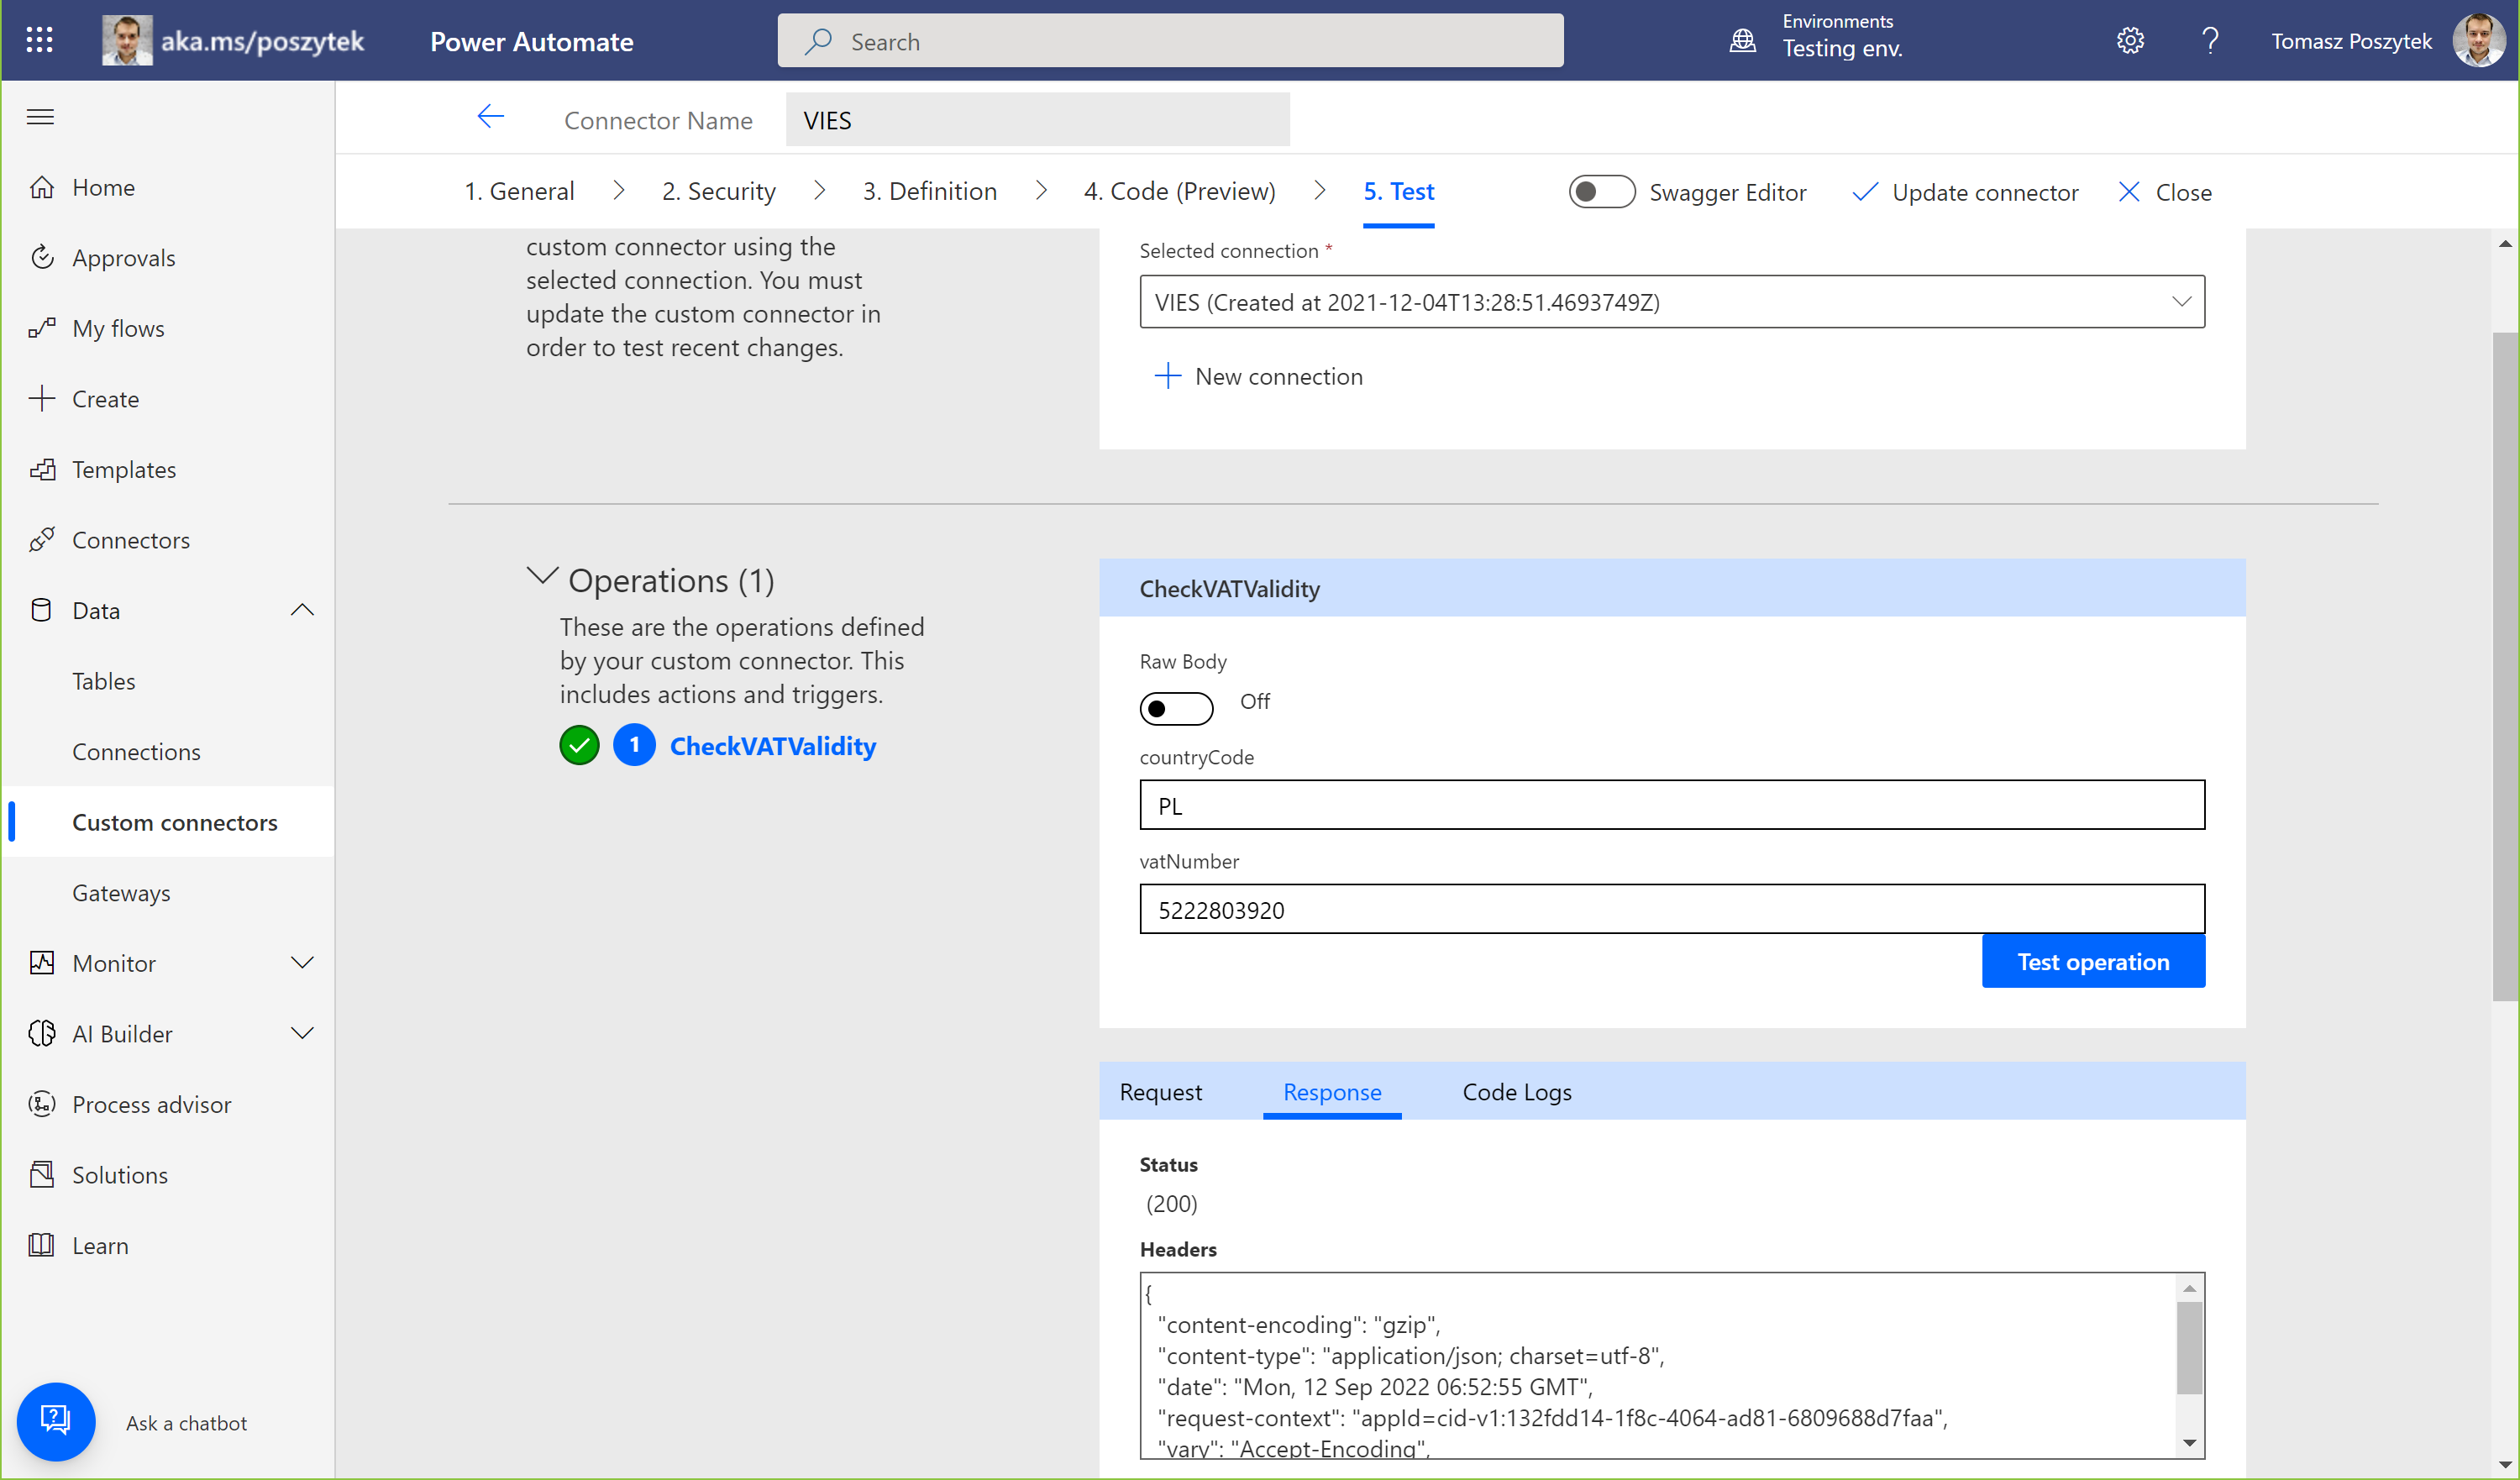
Task: Expand the Monitor section chevron
Action: (x=302, y=963)
